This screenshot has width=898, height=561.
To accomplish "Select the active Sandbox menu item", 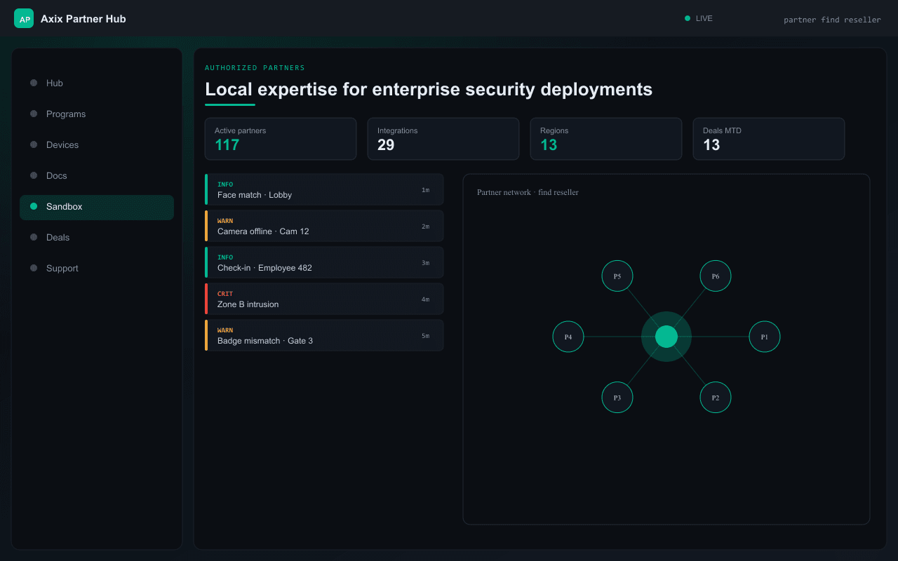I will [x=97, y=206].
